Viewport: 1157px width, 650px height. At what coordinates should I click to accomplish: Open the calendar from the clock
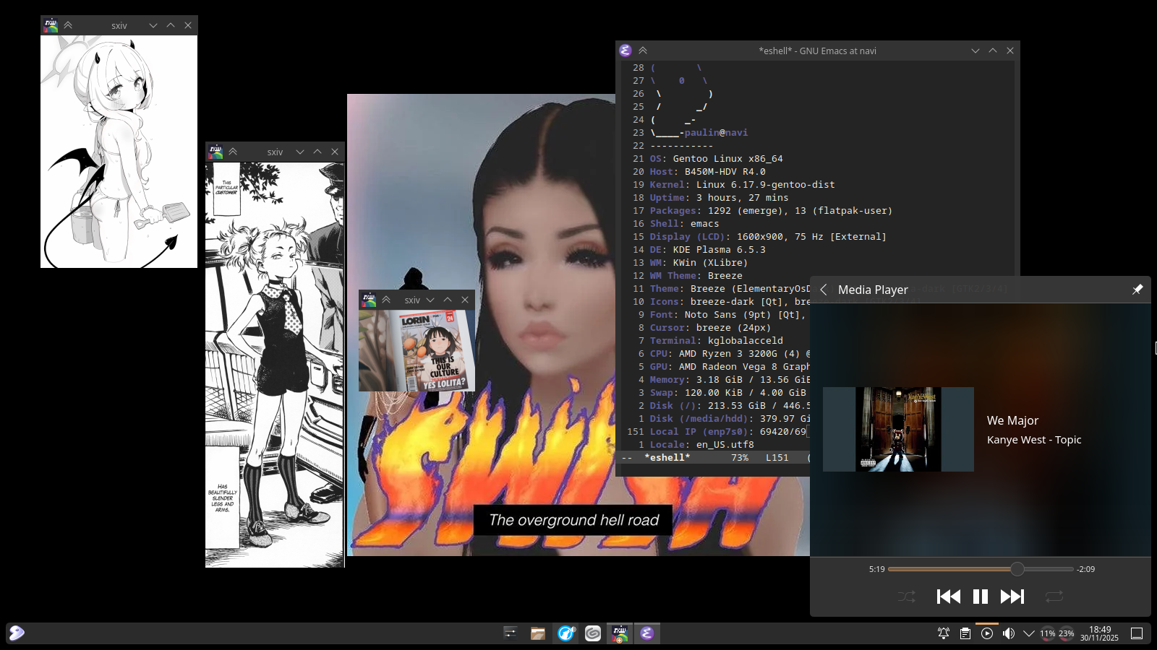pyautogui.click(x=1099, y=633)
